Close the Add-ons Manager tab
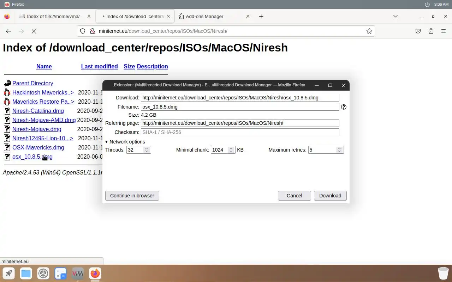This screenshot has height=282, width=452. point(248,16)
